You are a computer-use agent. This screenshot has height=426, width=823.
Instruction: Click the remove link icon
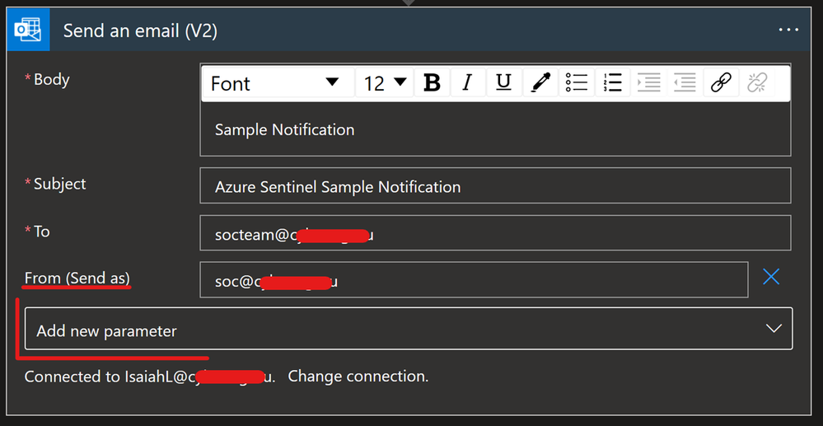(757, 83)
